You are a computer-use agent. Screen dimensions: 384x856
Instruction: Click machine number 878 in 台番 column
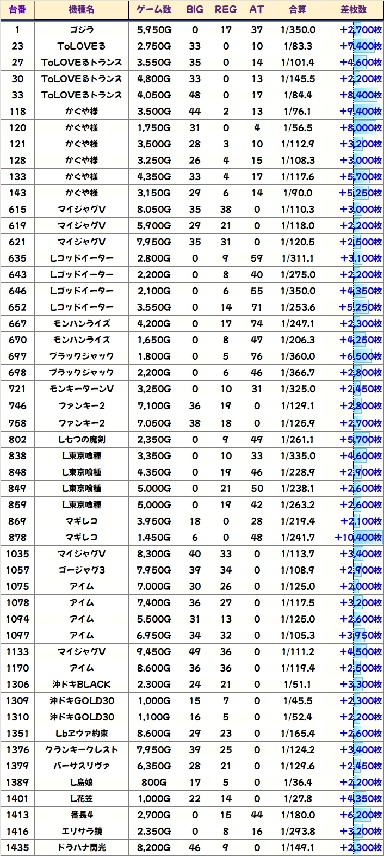tap(17, 537)
